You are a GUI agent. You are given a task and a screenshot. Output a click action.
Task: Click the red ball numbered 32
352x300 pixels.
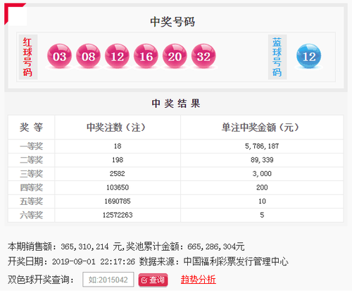pos(203,56)
